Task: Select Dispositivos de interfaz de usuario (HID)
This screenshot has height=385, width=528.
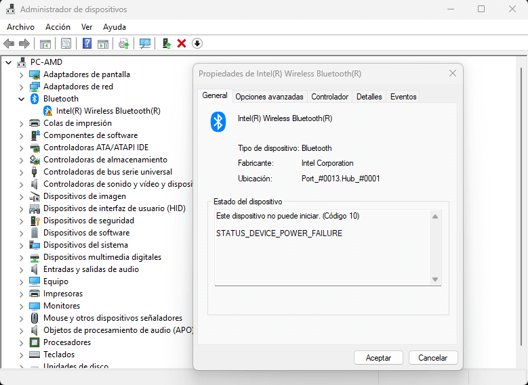Action: 115,208
